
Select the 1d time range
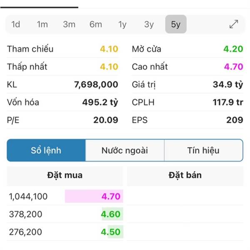(16, 25)
